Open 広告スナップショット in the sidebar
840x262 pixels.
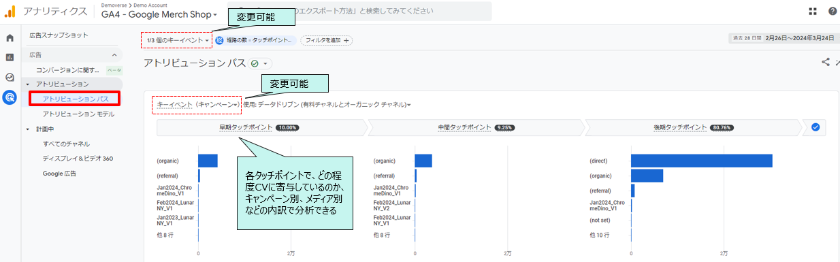[59, 35]
